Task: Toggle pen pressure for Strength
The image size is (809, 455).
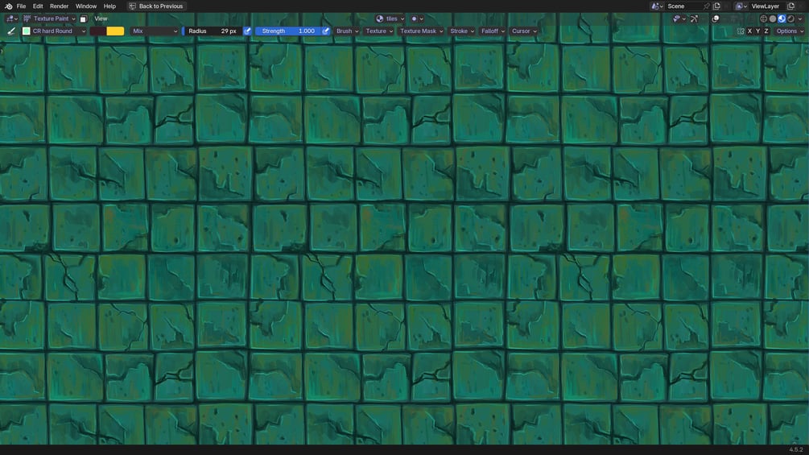Action: [x=325, y=31]
